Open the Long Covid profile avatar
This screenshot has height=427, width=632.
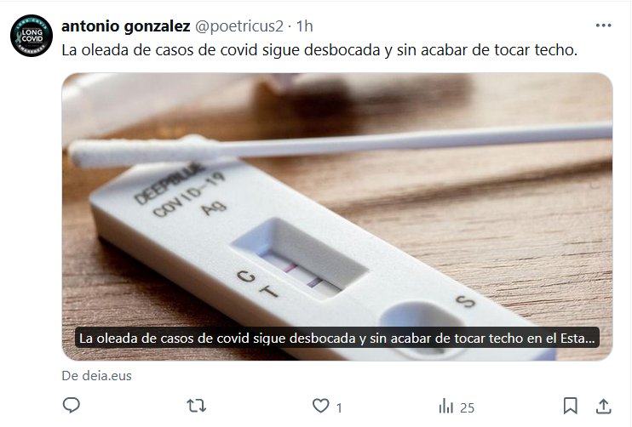[x=32, y=36]
